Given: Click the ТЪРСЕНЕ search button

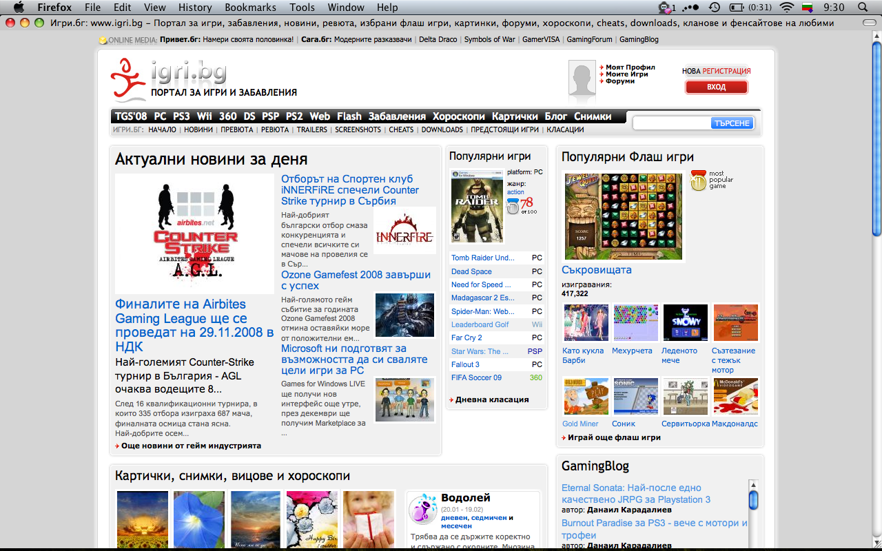Looking at the screenshot, I should point(732,123).
